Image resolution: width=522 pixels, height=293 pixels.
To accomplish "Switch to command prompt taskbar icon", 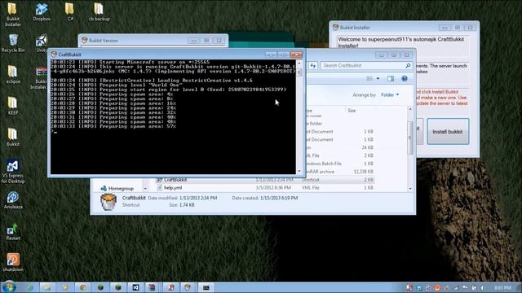I will [x=206, y=287].
